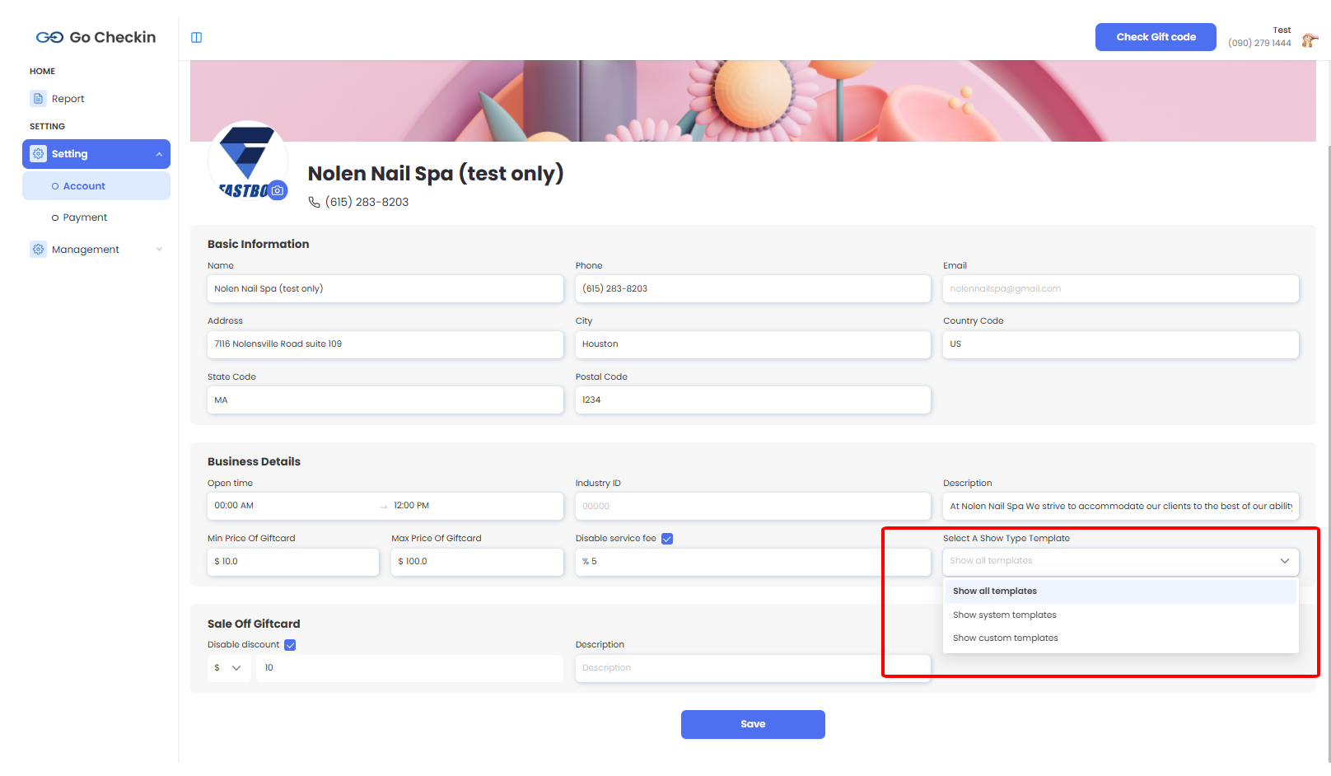1331x776 pixels.
Task: Click the Save button
Action: [752, 724]
